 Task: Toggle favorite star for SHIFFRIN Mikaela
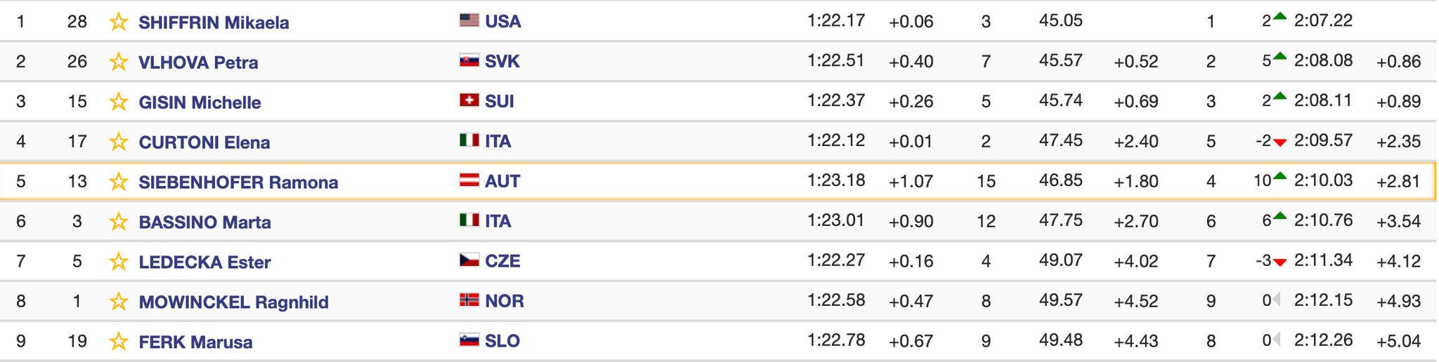pos(119,22)
